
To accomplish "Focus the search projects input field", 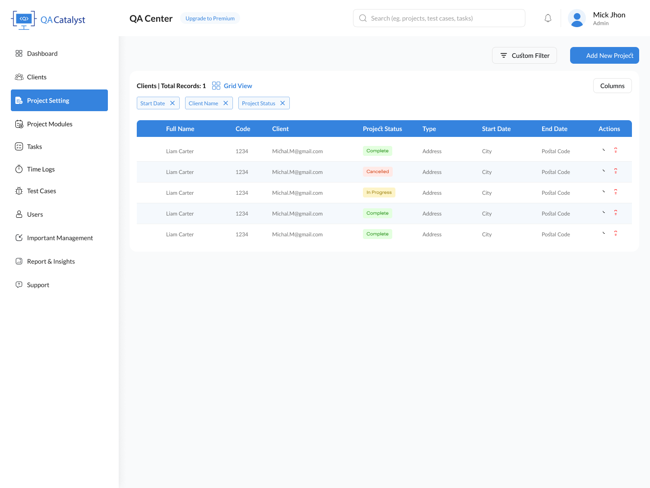I will pyautogui.click(x=445, y=19).
